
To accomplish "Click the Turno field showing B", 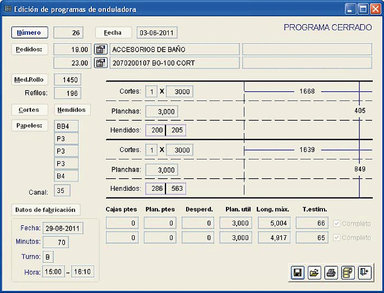I will [48, 257].
